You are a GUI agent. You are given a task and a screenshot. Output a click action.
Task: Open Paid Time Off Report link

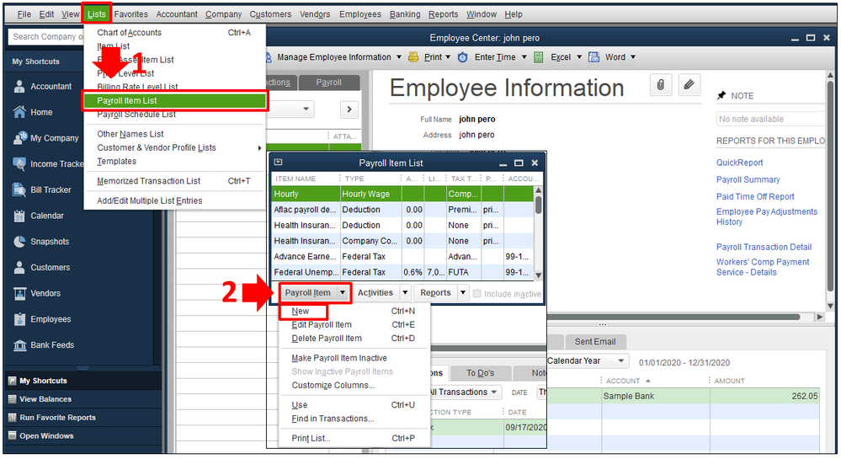755,197
